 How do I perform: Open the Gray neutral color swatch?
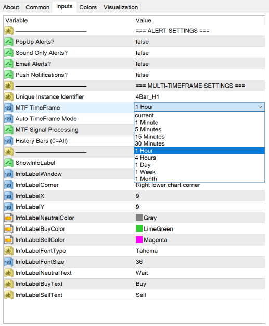pos(139,218)
